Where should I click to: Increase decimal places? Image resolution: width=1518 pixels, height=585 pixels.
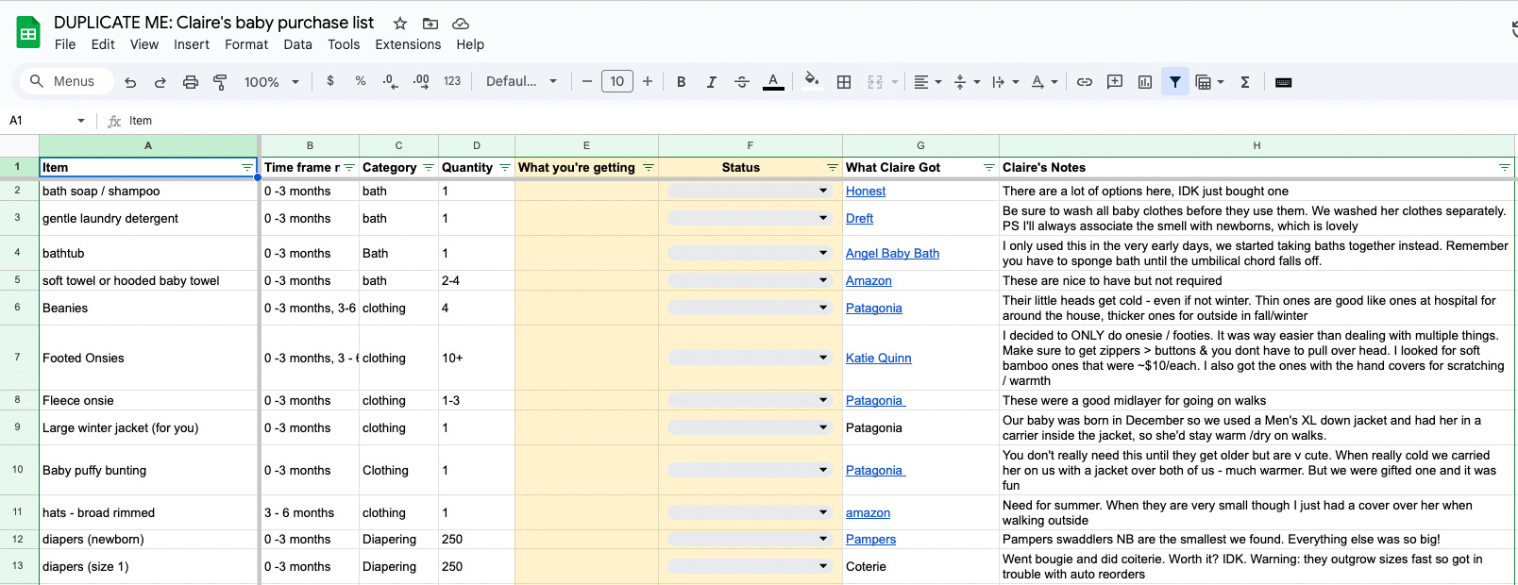tap(421, 81)
